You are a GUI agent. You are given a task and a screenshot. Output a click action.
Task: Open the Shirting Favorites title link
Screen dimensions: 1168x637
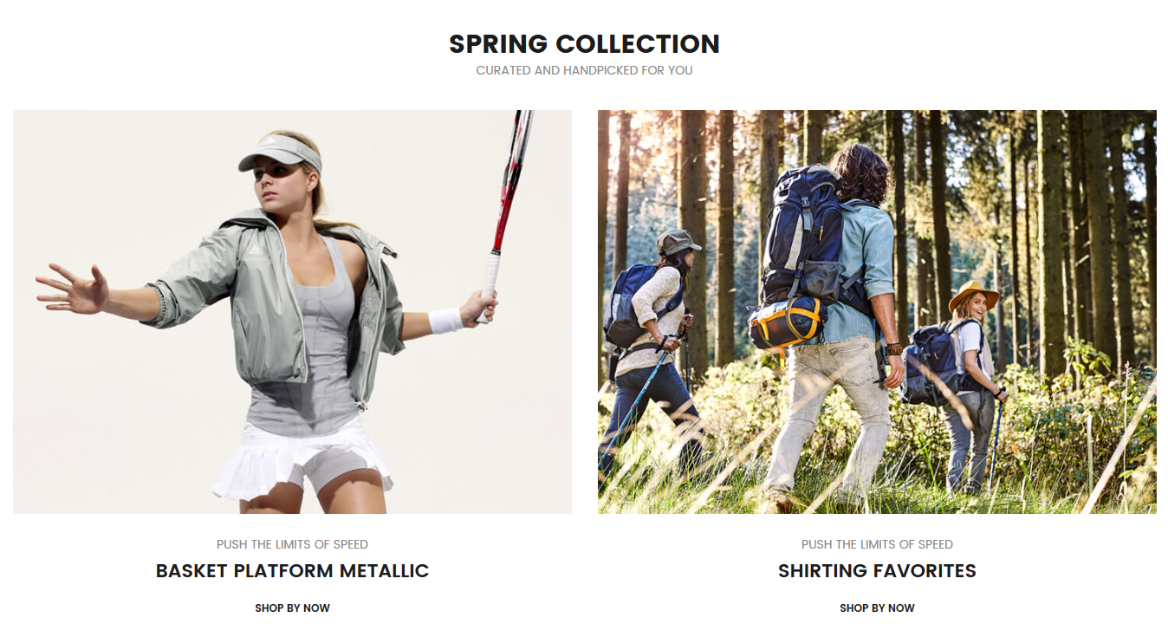[x=877, y=571]
